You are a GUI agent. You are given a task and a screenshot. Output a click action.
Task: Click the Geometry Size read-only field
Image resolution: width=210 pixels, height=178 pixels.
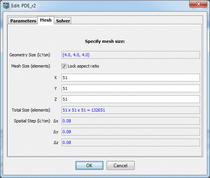[131, 55]
